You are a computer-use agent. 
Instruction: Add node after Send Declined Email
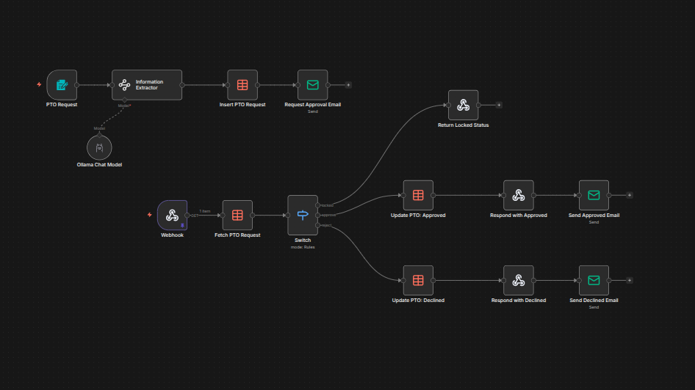point(630,280)
